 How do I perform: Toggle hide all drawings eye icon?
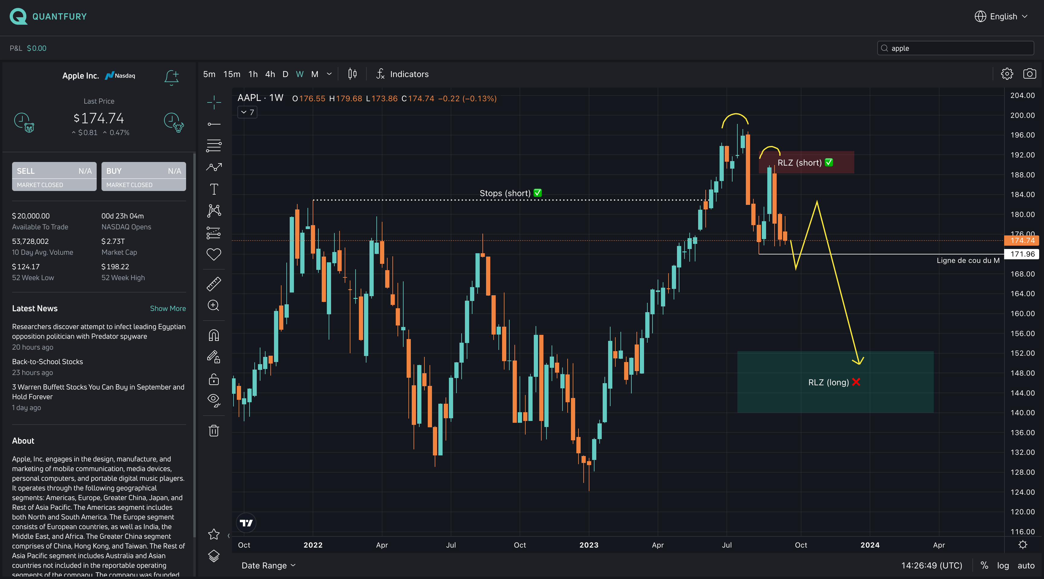(214, 400)
